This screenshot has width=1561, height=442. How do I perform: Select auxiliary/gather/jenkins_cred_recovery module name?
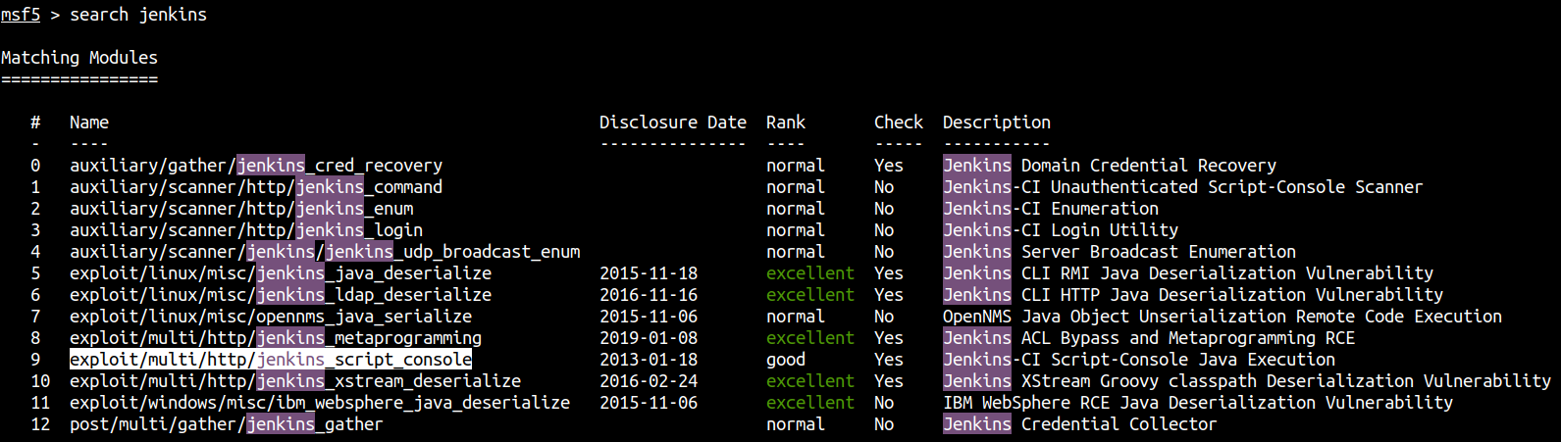coord(256,166)
